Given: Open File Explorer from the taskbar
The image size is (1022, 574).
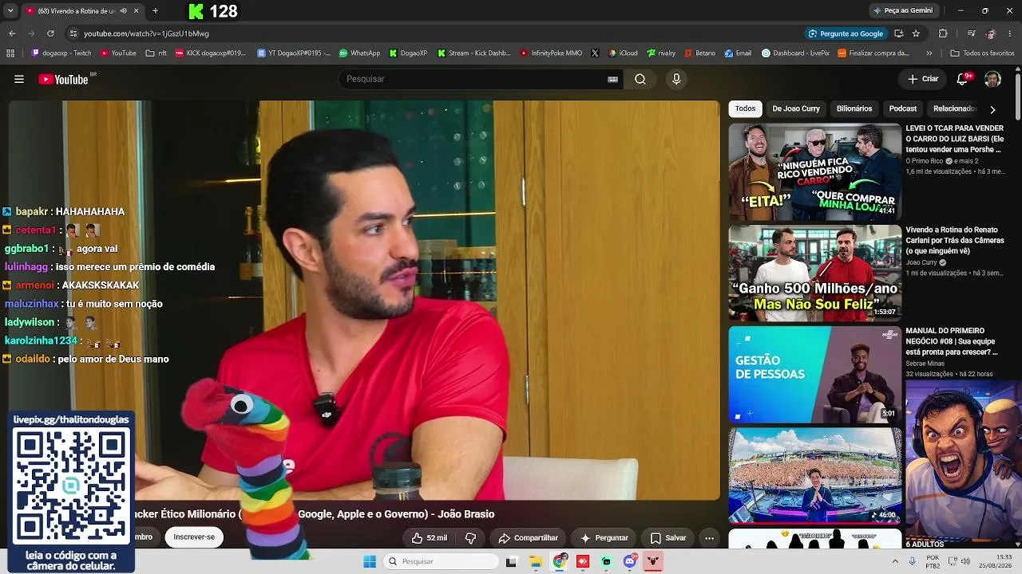Looking at the screenshot, I should [x=536, y=561].
